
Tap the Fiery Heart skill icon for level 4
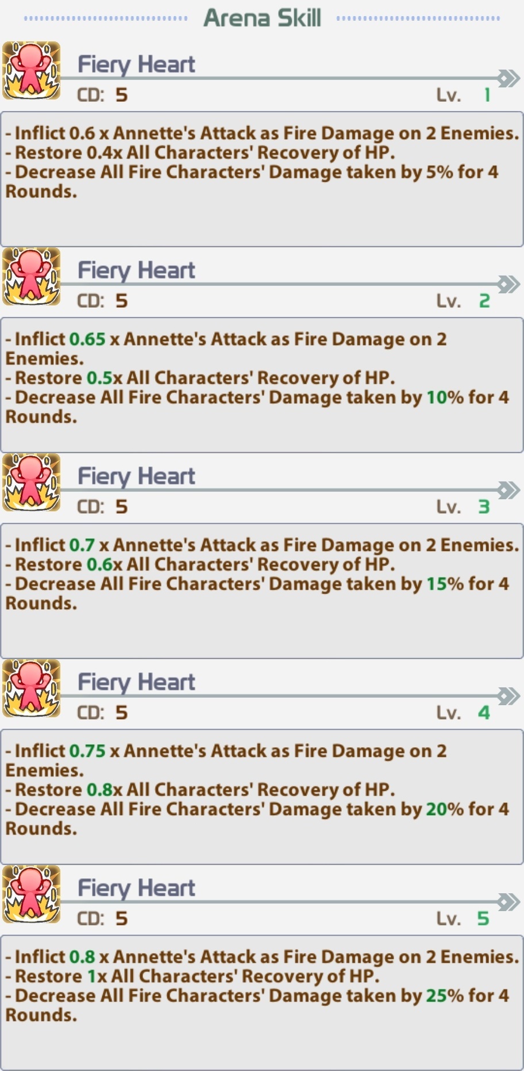coord(32,688)
